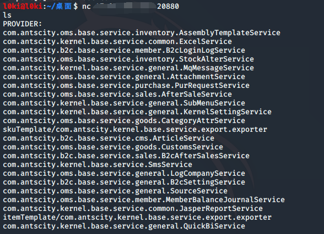Click the PurRequestService provider line
Viewport: 324px width, 234px height.
[126, 86]
